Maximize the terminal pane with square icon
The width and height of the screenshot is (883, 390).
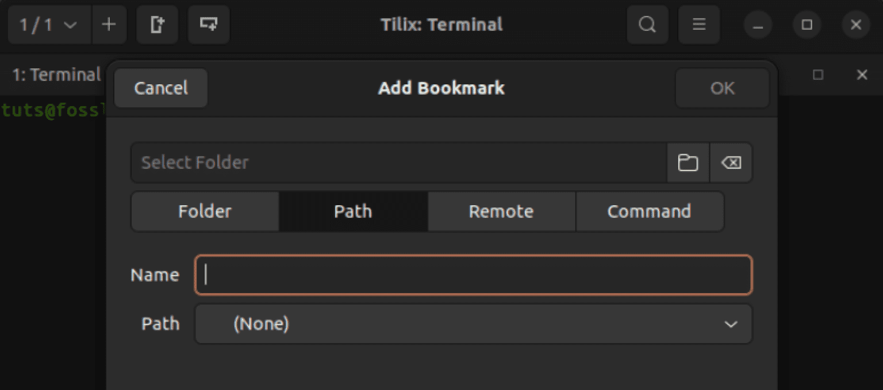[x=817, y=75]
